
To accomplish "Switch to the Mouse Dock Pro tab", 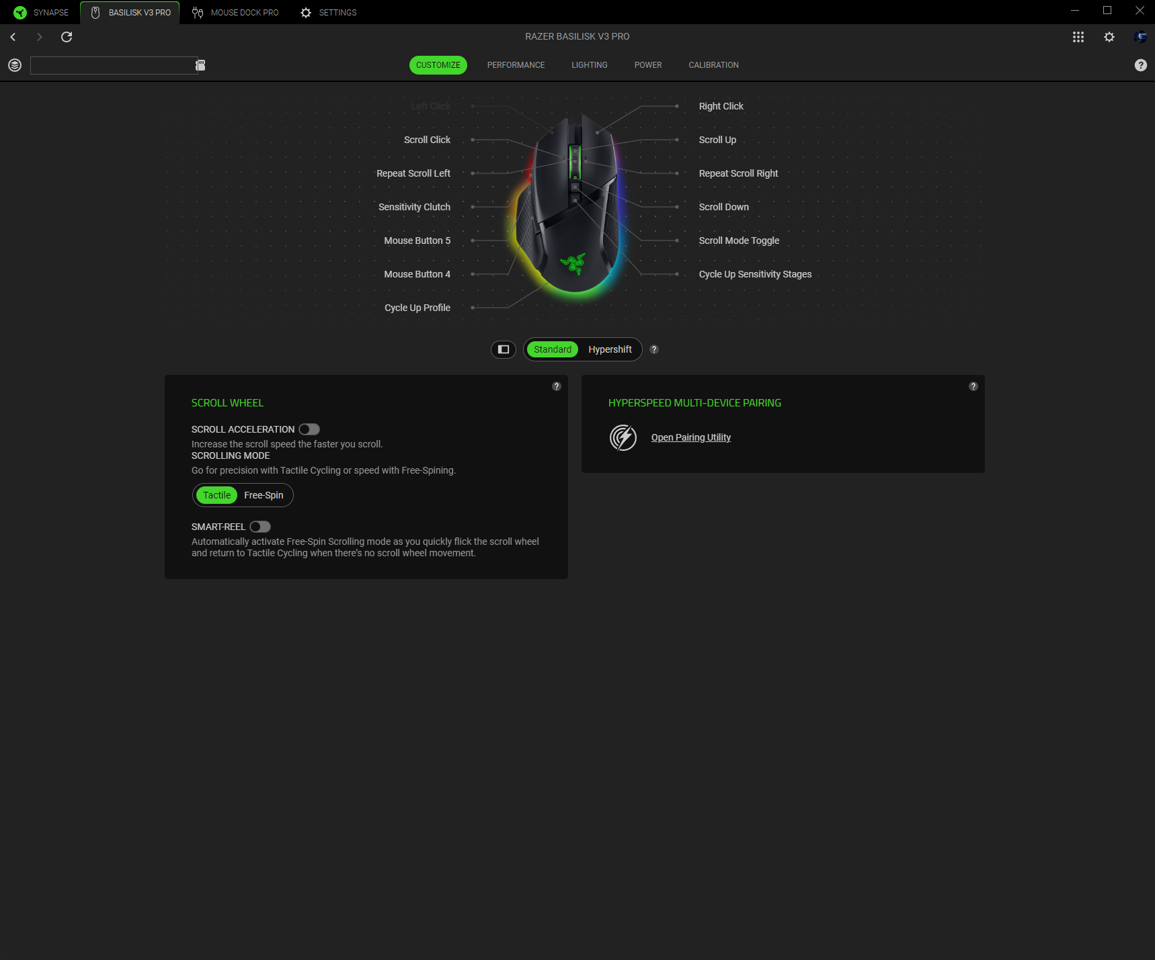I will click(x=235, y=12).
